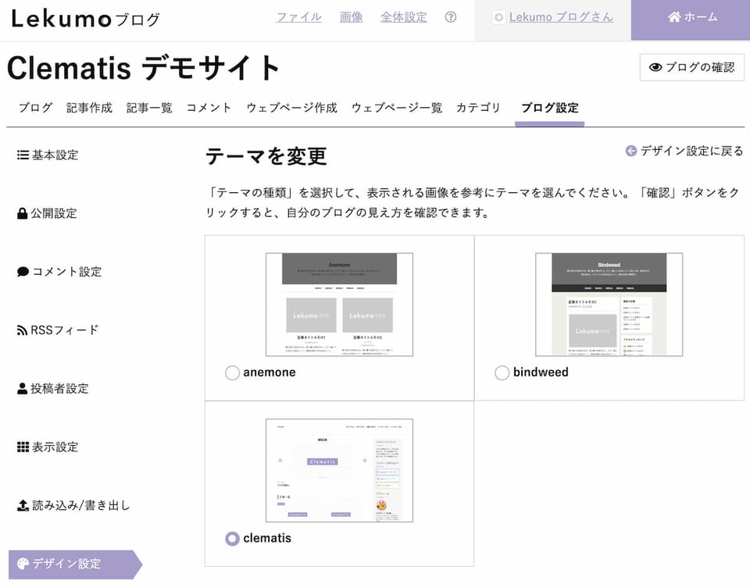750x588 pixels.
Task: Open the Lekumo ブログさん account link
Action: pos(561,17)
